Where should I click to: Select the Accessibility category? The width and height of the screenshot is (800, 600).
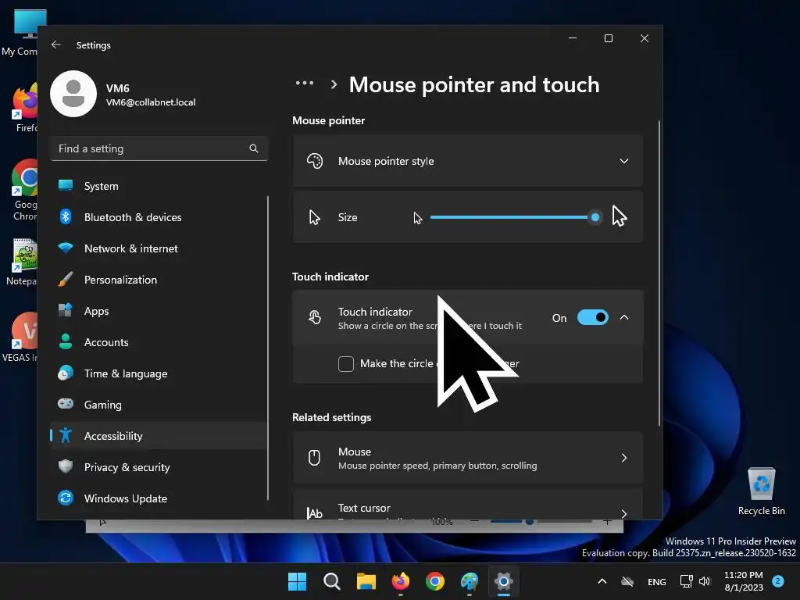point(159,435)
